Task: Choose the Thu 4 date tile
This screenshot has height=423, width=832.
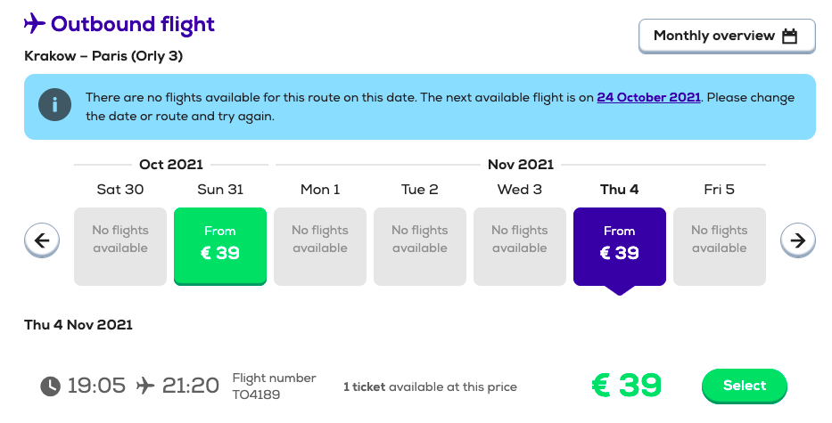Action: coord(619,247)
